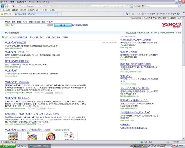This screenshot has height=148, width=185.
Task: Click the Home icon in command bar
Action: [x=127, y=14]
